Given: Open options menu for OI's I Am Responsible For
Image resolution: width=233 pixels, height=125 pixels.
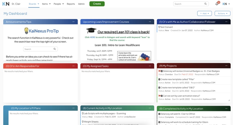Looking at the screenshot, I should coord(73,66).
